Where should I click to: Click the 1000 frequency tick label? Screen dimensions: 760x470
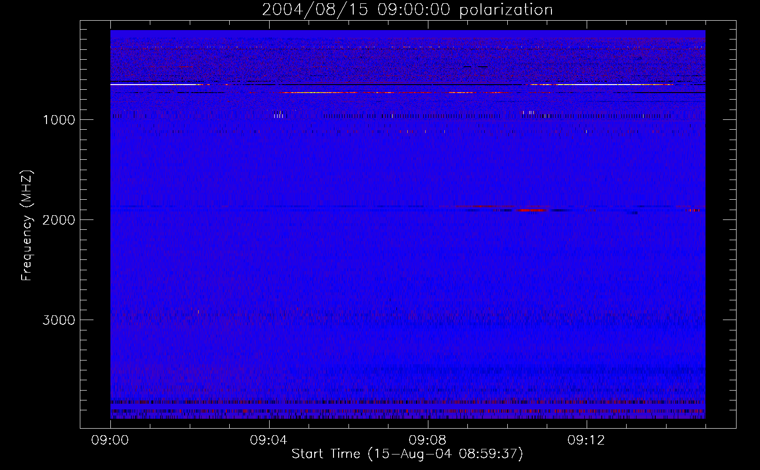point(59,120)
